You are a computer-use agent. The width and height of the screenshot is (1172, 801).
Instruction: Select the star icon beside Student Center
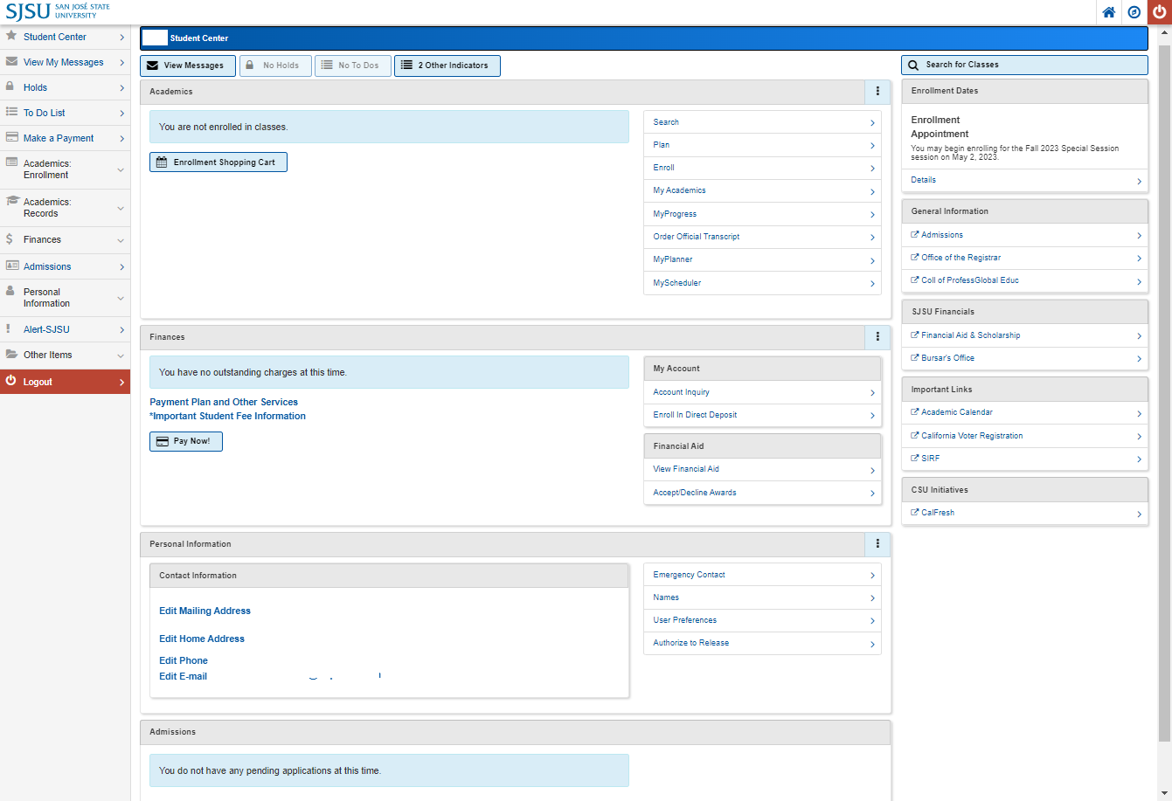coord(11,37)
